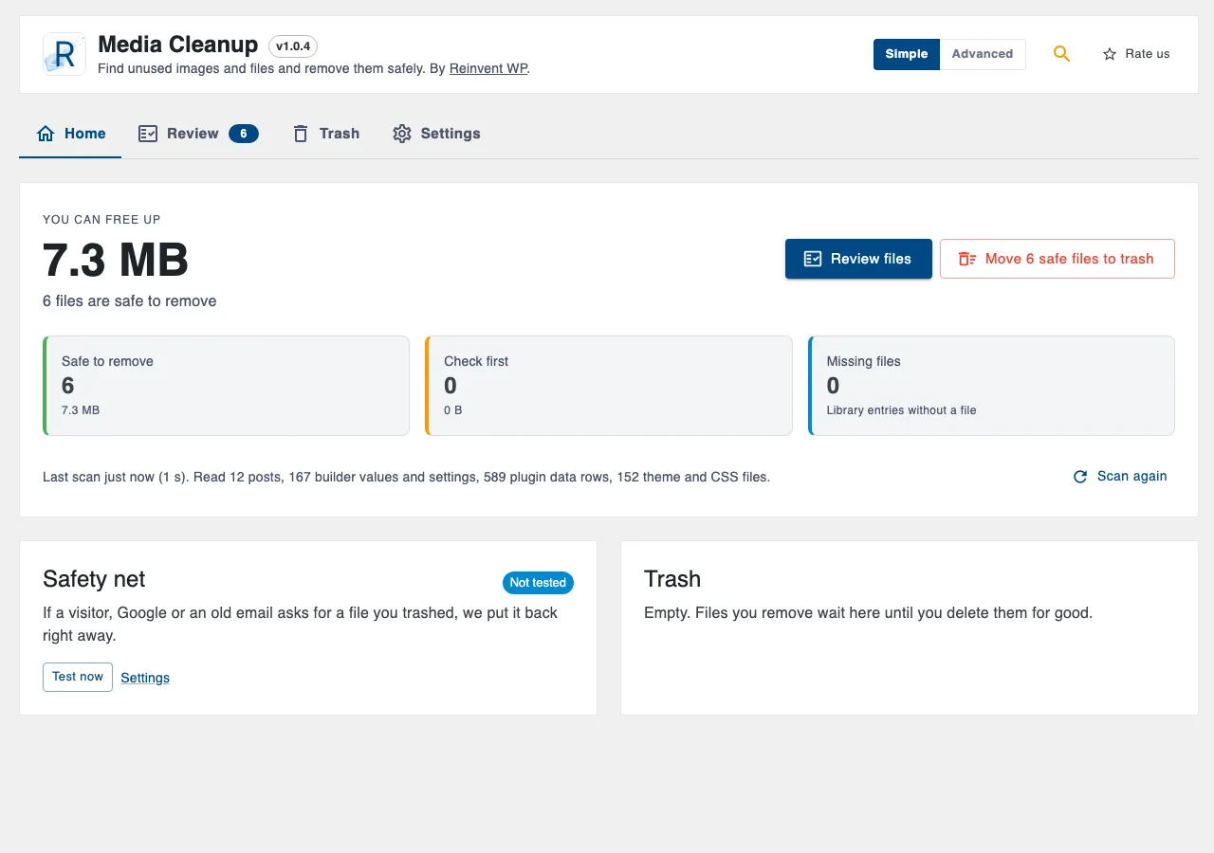
Task: Click the Media Cleanup logo icon
Action: [x=64, y=54]
